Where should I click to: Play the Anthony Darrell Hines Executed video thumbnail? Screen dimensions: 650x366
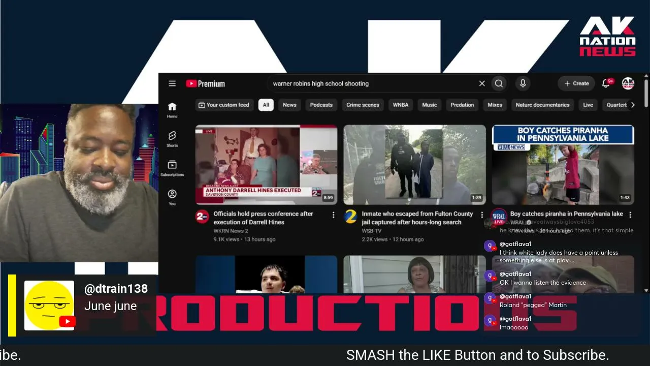click(266, 165)
